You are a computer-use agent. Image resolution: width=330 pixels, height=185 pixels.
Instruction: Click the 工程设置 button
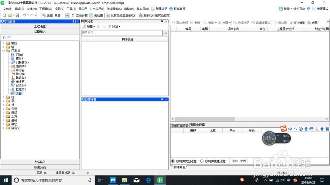click(40, 26)
